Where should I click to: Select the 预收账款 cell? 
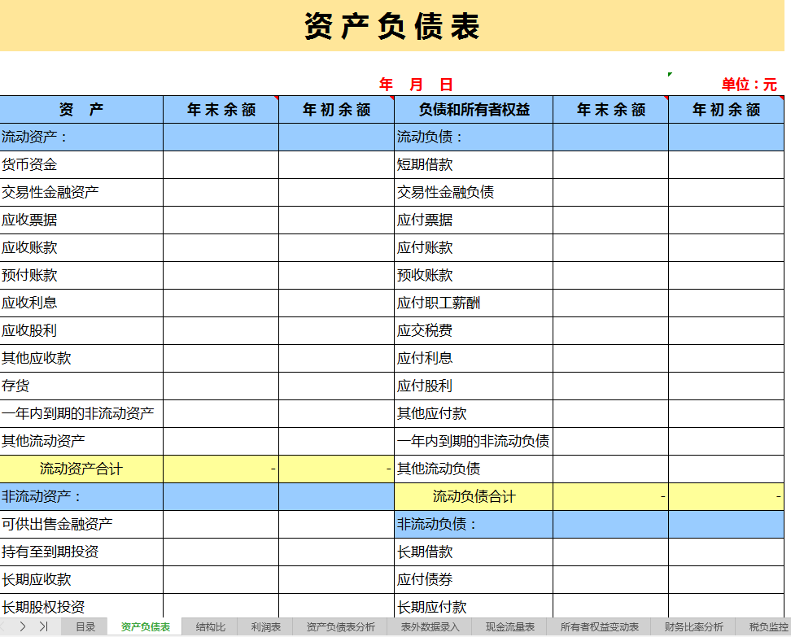(474, 275)
